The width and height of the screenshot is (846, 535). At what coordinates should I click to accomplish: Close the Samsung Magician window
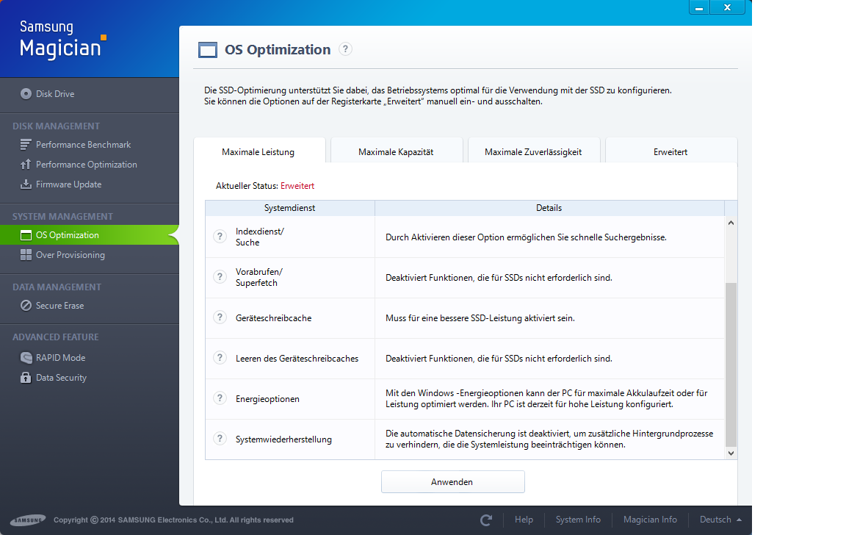727,7
